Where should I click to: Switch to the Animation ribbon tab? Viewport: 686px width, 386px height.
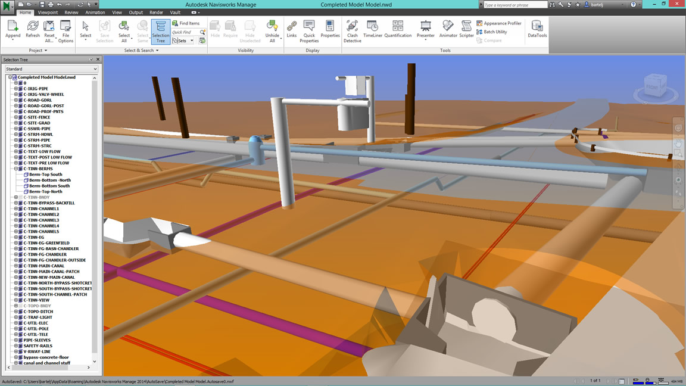95,13
